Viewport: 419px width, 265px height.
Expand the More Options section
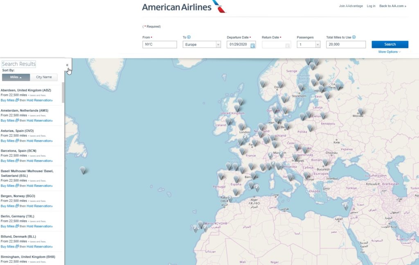click(x=389, y=52)
